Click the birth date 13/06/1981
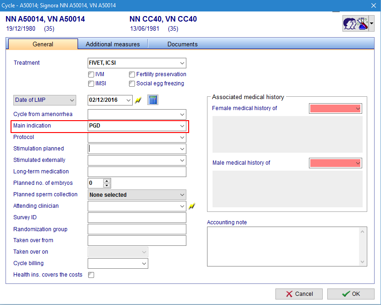The width and height of the screenshot is (381, 305). pos(145,28)
